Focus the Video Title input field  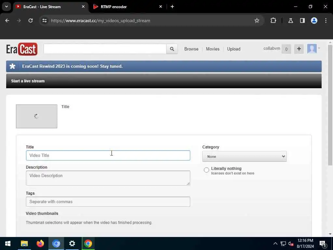click(108, 155)
